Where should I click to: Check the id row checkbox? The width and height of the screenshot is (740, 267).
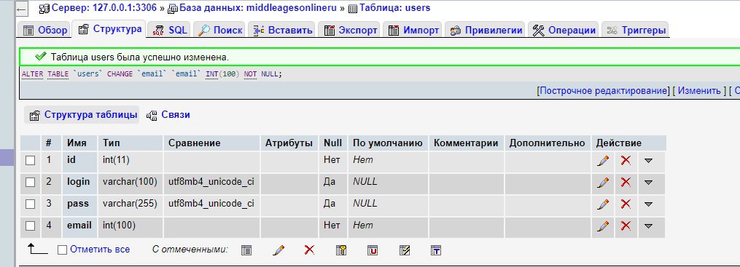pyautogui.click(x=30, y=161)
